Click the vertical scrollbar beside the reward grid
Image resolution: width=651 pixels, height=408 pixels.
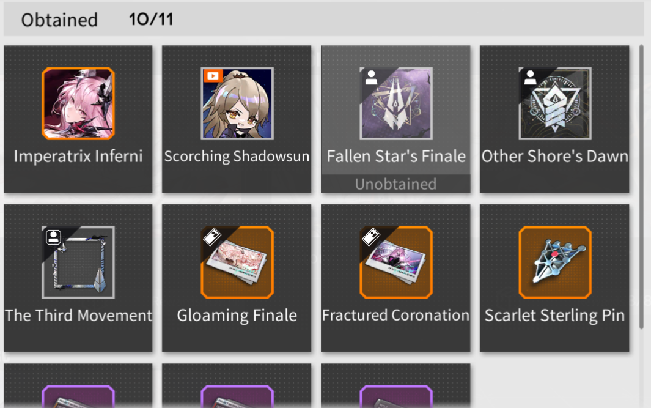pyautogui.click(x=641, y=187)
